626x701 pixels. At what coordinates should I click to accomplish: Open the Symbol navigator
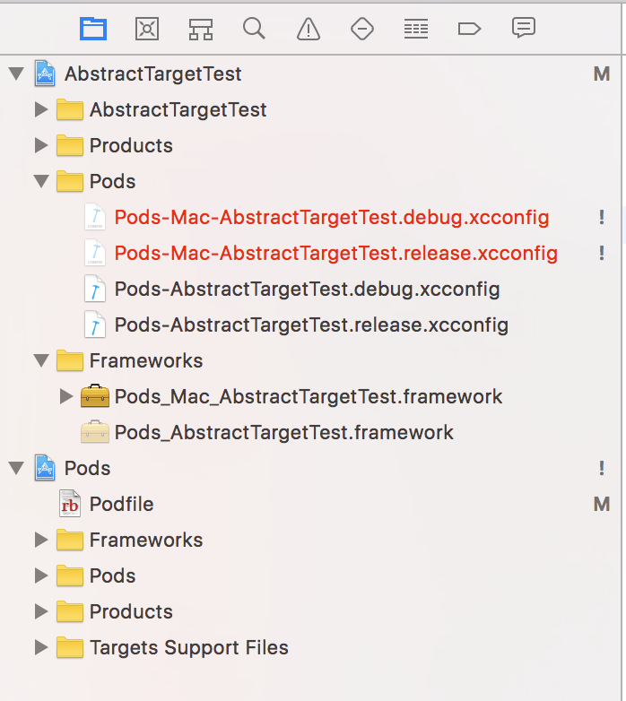pyautogui.click(x=200, y=29)
